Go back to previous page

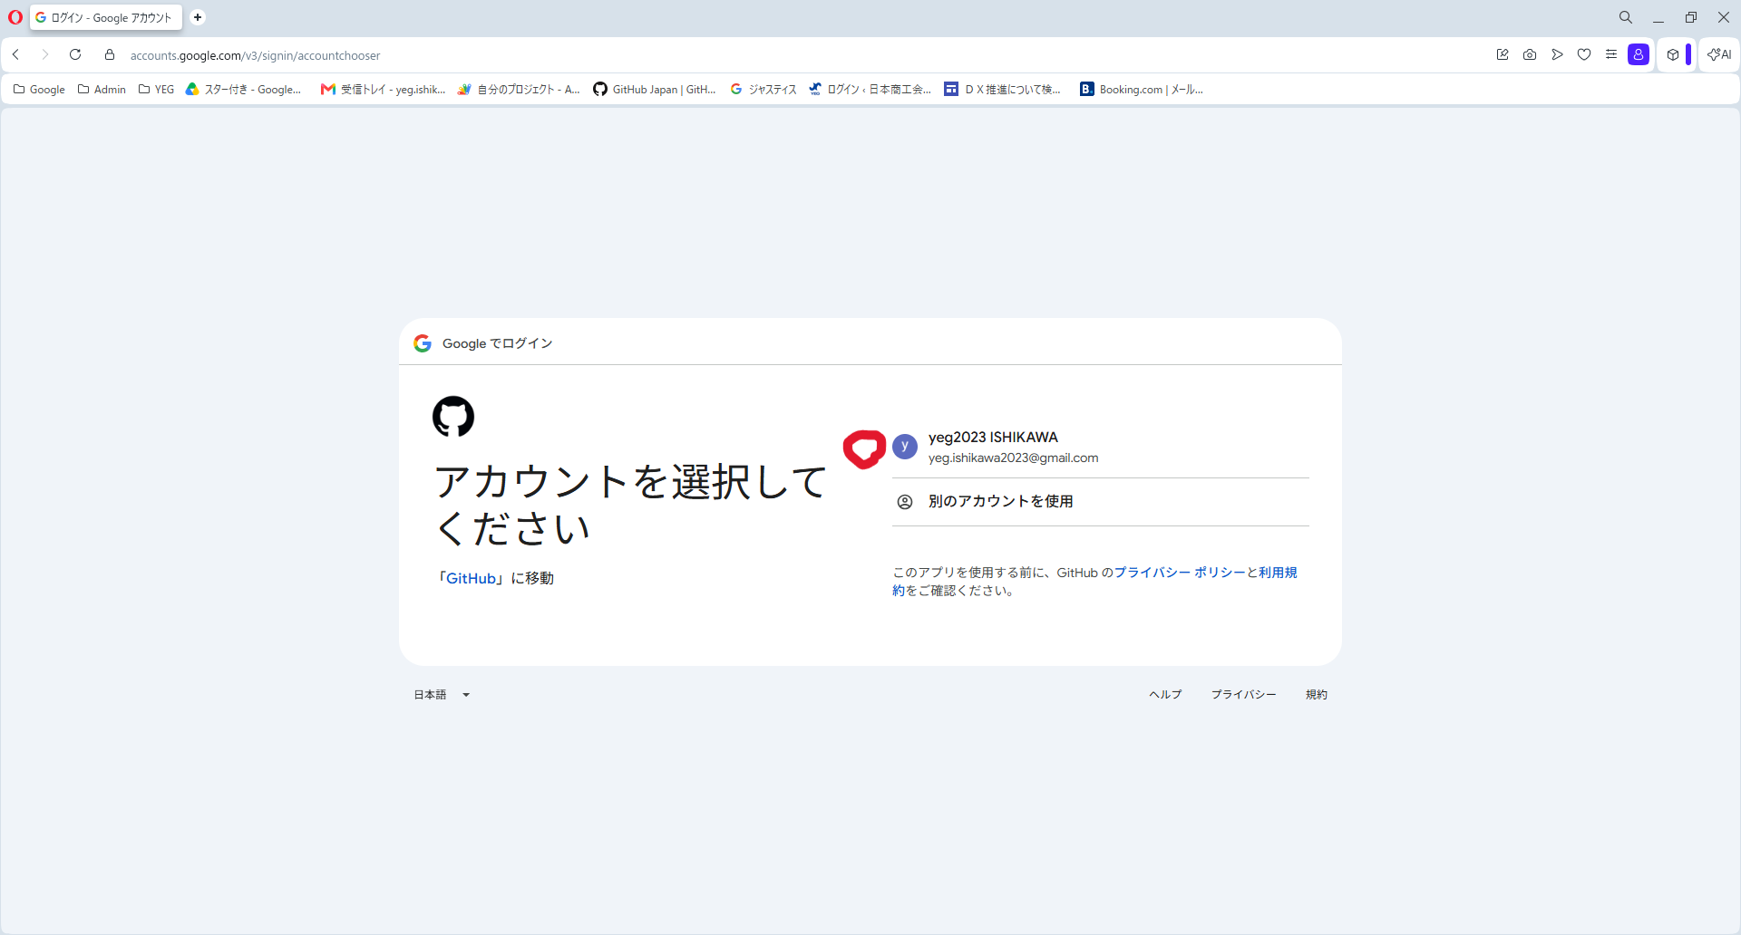pos(15,54)
